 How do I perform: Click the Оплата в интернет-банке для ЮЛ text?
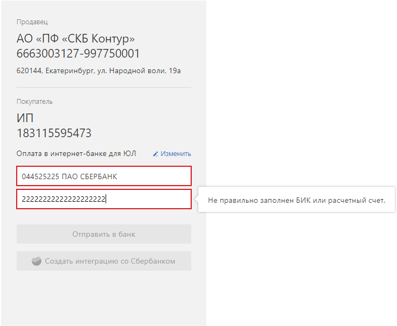coord(76,153)
